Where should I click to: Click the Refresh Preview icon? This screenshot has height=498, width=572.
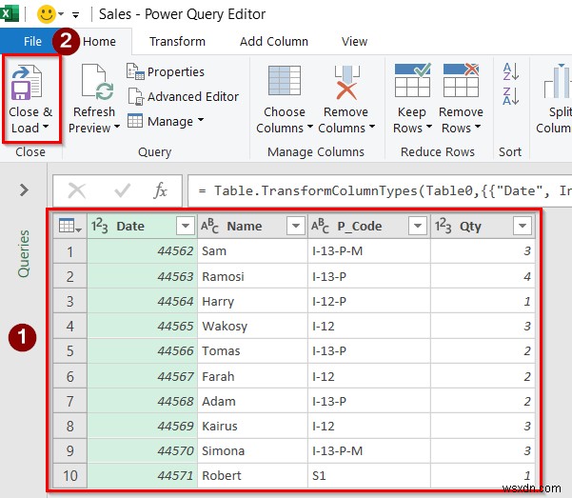point(97,82)
